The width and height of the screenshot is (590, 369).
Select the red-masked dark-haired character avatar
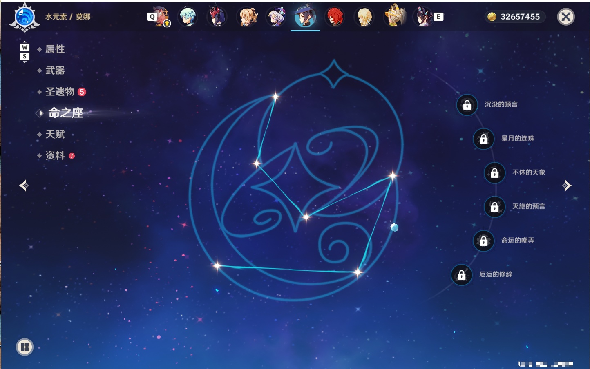click(x=217, y=17)
